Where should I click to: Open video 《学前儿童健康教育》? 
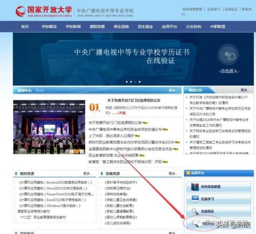click(119, 212)
